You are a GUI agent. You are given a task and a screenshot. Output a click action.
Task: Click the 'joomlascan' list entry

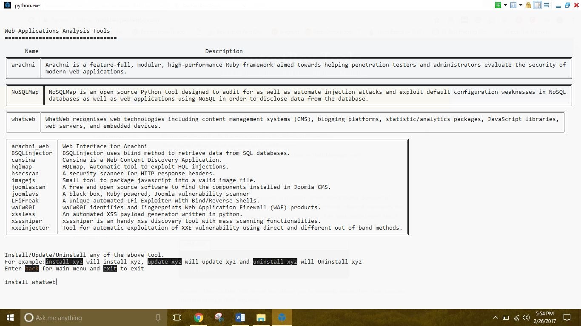[28, 187]
